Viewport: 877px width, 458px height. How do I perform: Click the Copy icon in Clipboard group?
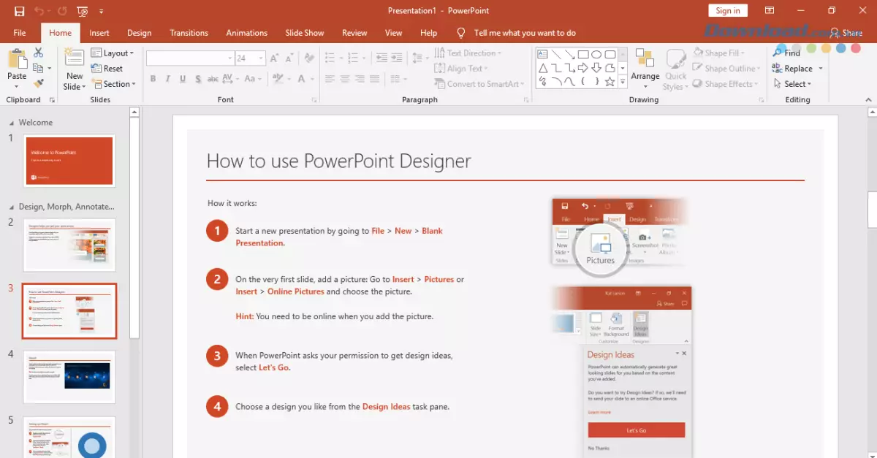click(x=38, y=68)
